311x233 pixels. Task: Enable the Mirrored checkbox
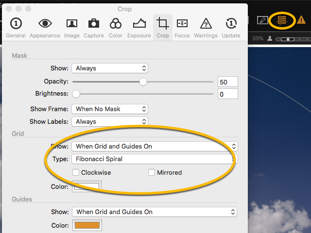(152, 172)
